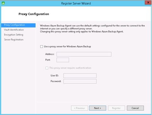Viewport: 152px width, 115px height.
Task: Click the User ID text box
Action: tap(80, 76)
